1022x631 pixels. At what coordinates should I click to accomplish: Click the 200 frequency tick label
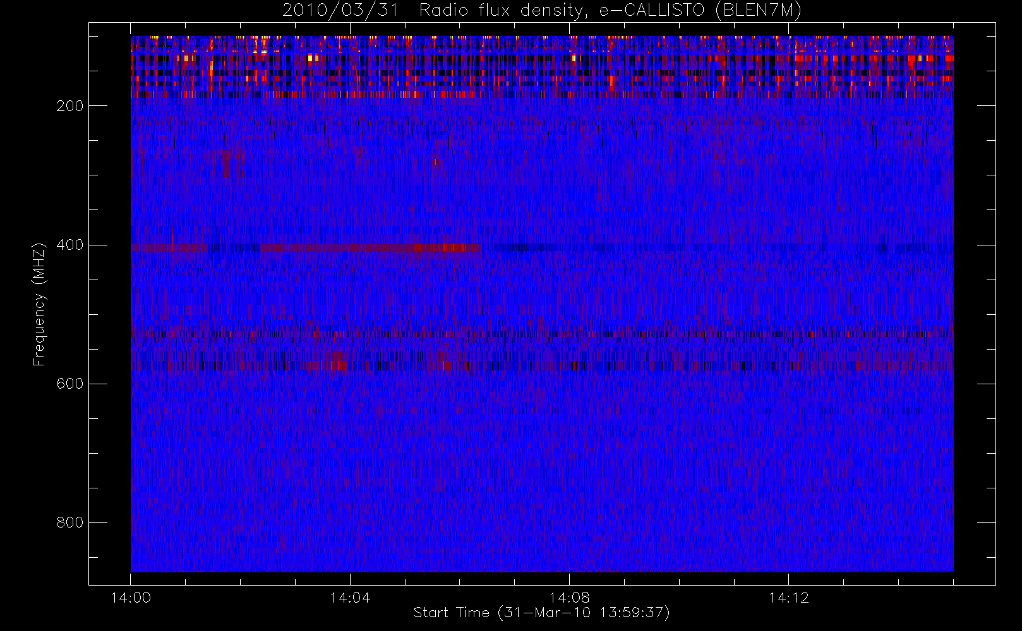[x=70, y=106]
